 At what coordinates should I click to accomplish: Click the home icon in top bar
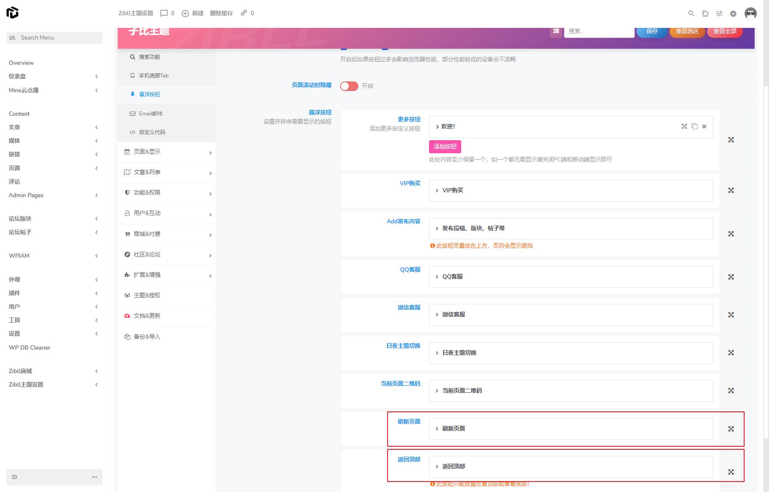pyautogui.click(x=705, y=13)
